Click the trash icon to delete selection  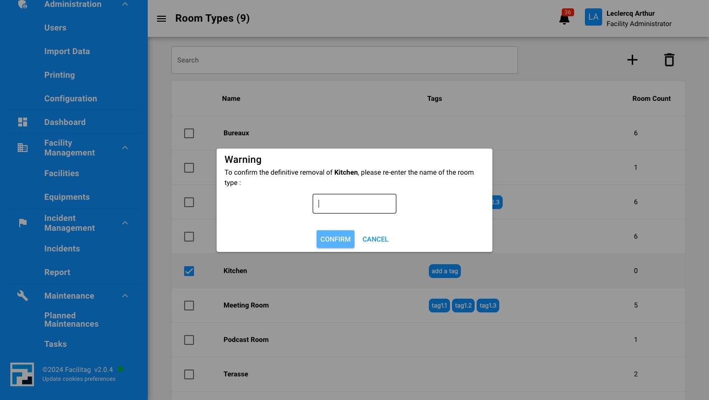[x=669, y=60]
